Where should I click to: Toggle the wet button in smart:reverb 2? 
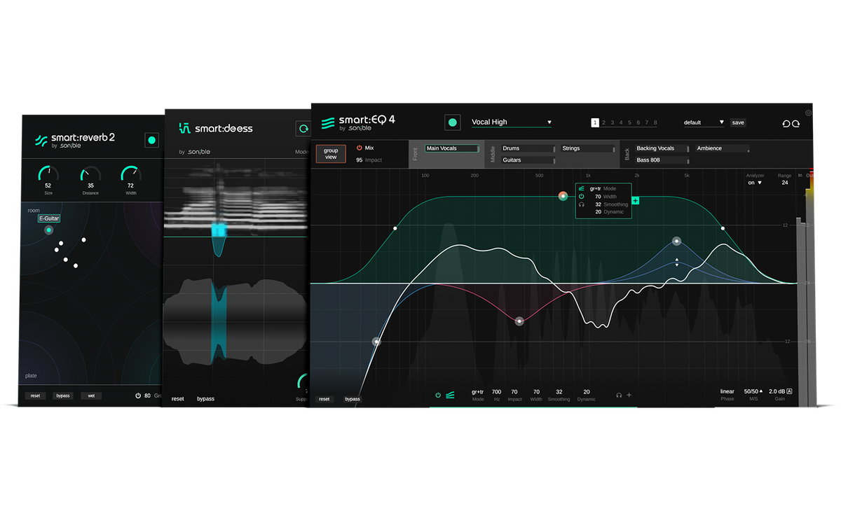coord(91,395)
